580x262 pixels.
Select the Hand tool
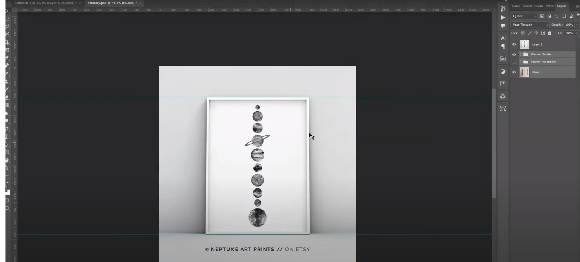pos(6,161)
